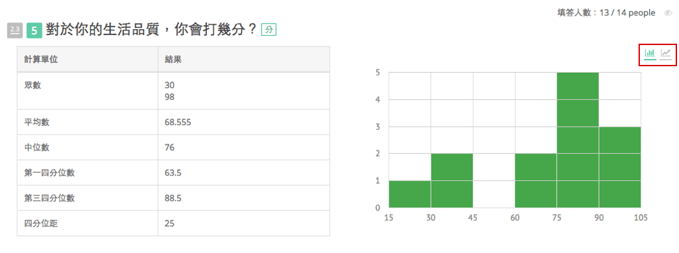The image size is (679, 253).
Task: Click the tallest histogram bar 75-90
Action: click(x=578, y=140)
